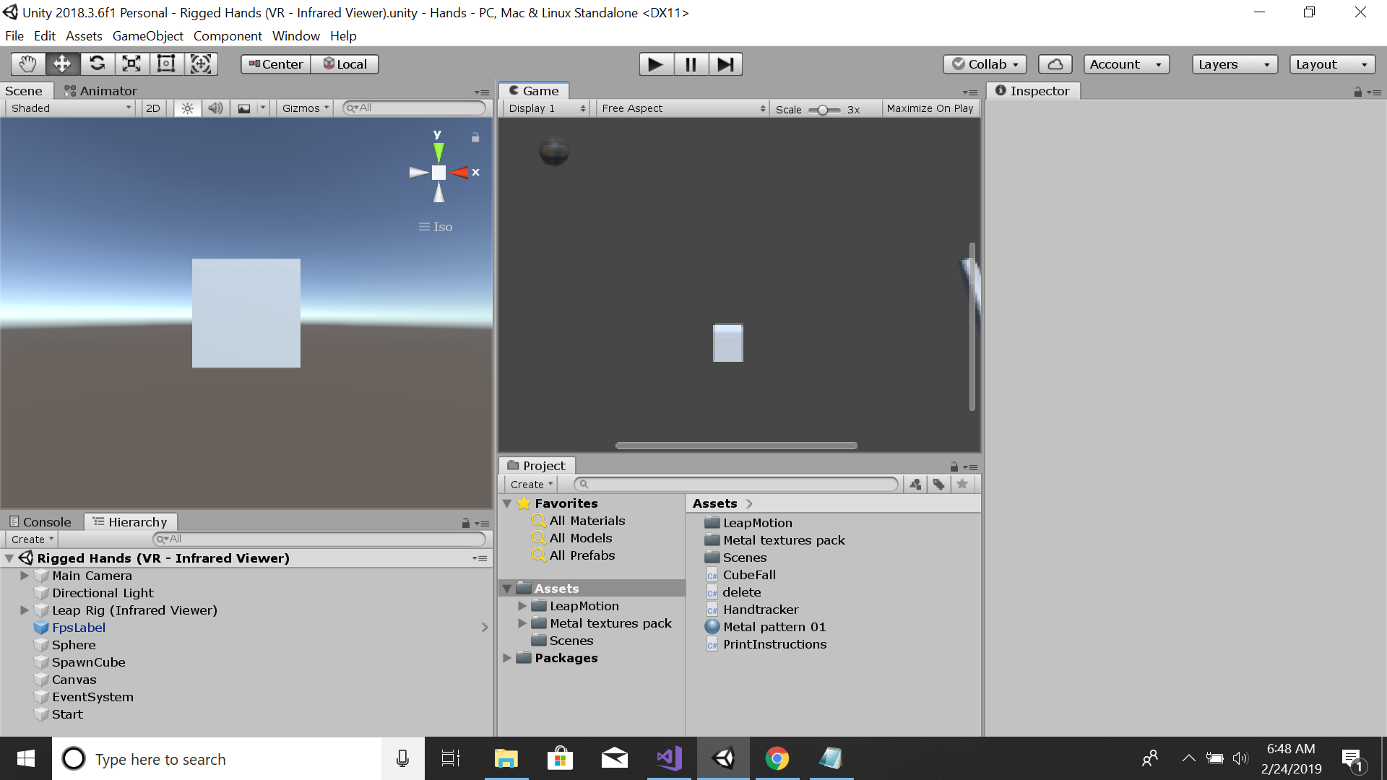The width and height of the screenshot is (1387, 780).
Task: Adjust the Game view Scale slider
Action: [x=823, y=110]
